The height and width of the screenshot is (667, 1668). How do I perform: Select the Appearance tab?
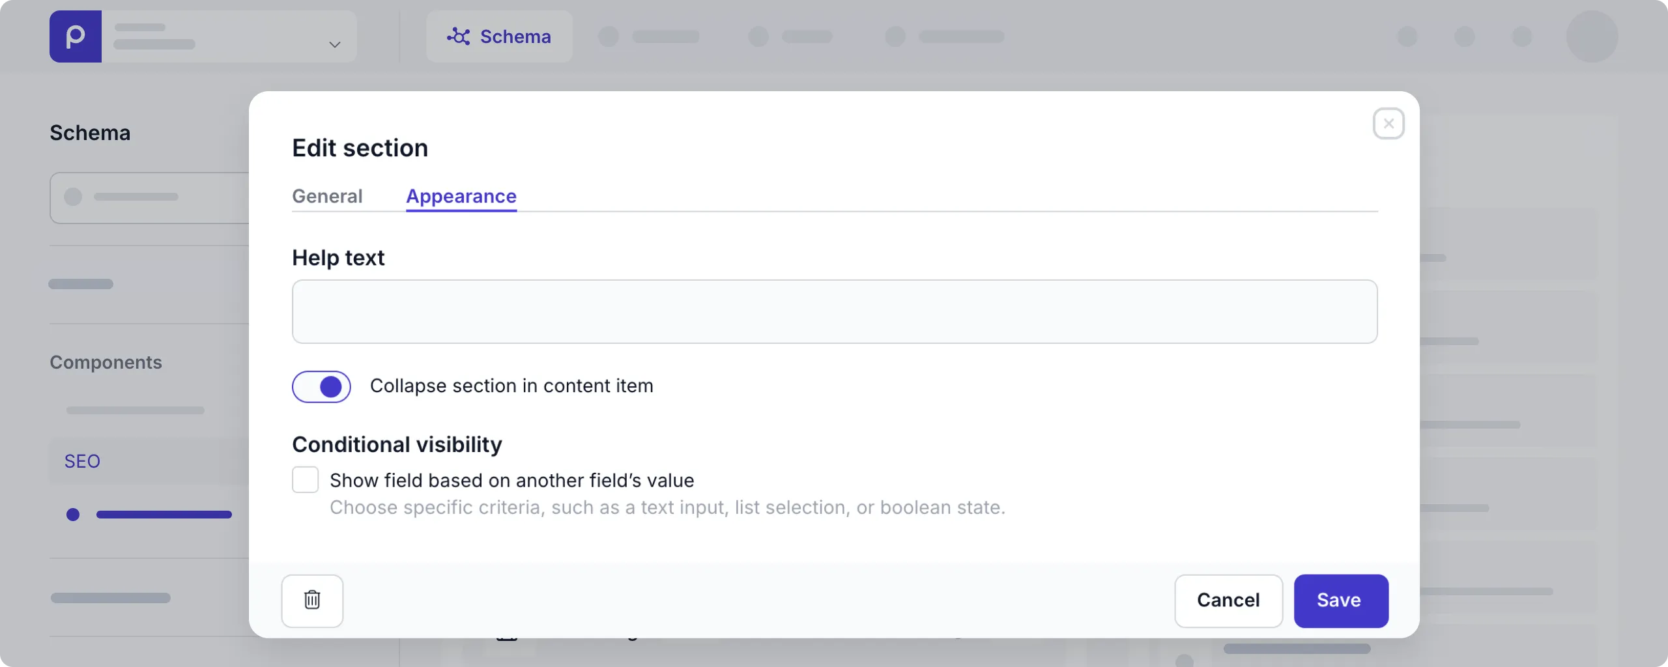[461, 196]
